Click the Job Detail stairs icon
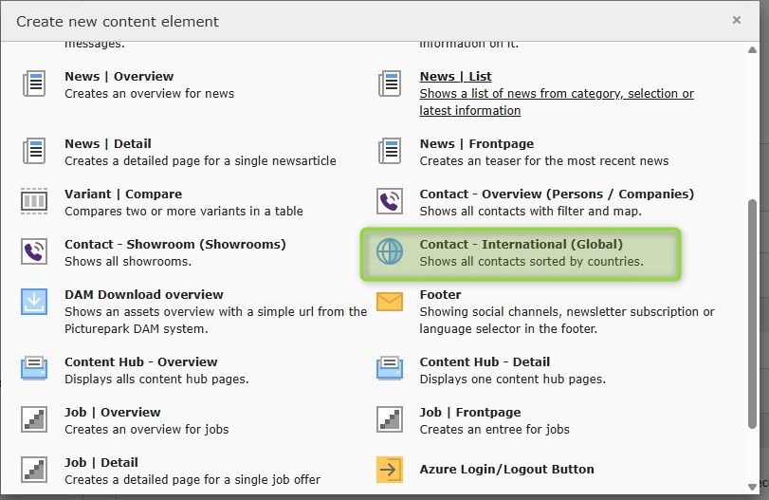The width and height of the screenshot is (769, 500). pyautogui.click(x=34, y=470)
